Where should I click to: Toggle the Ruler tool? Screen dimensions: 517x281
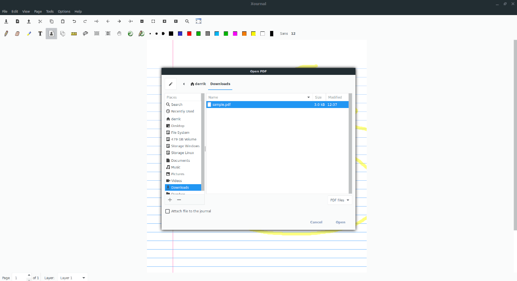74,34
